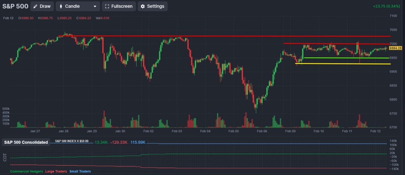This screenshot has height=175, width=405.
Task: Open the Draw tool
Action: (42, 6)
